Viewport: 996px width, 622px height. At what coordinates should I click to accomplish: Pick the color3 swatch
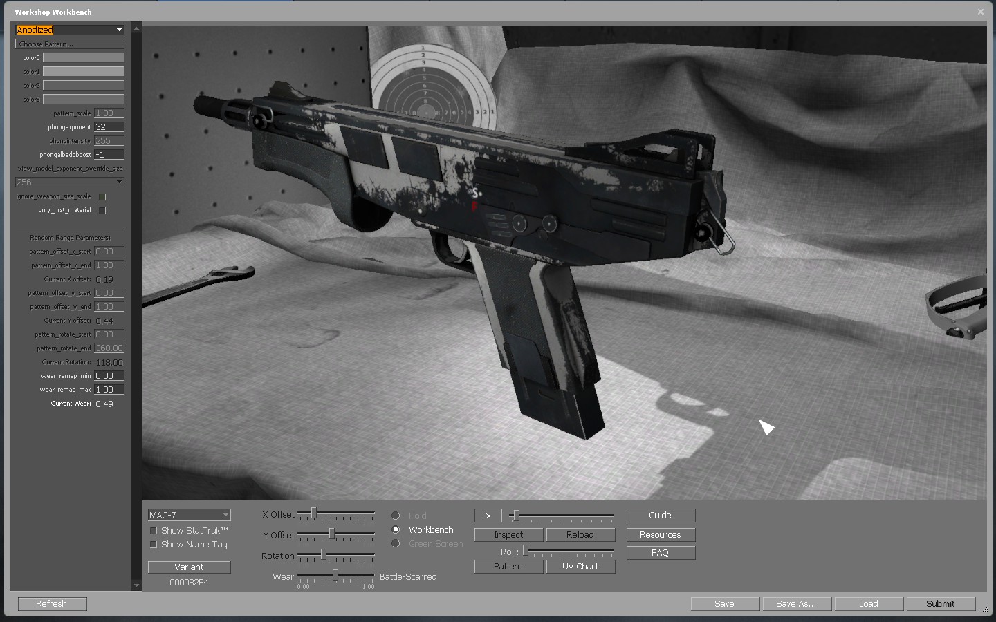84,99
